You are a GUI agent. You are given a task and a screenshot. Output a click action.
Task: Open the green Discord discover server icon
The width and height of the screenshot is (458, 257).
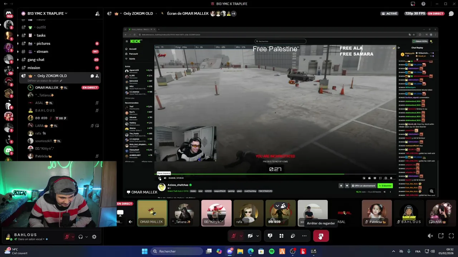[9, 151]
